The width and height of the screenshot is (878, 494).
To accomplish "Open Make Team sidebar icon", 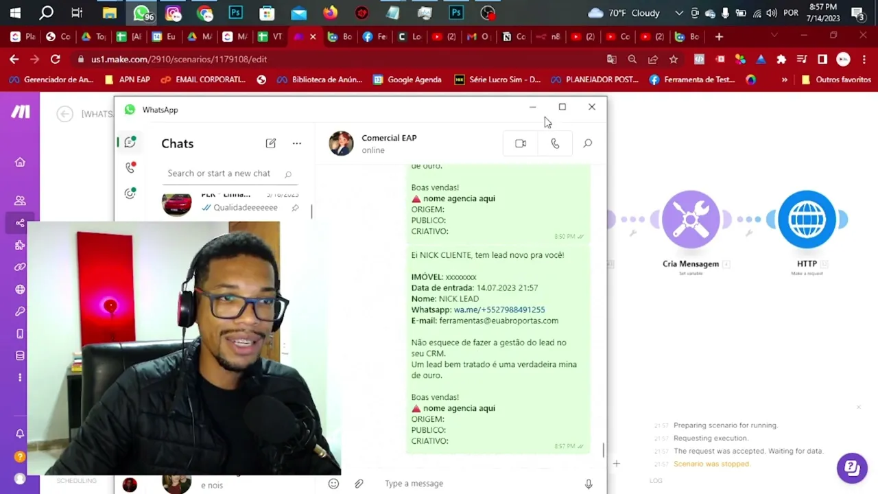I will [x=20, y=200].
